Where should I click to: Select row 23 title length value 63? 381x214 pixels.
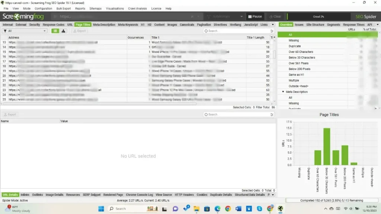tap(268, 90)
